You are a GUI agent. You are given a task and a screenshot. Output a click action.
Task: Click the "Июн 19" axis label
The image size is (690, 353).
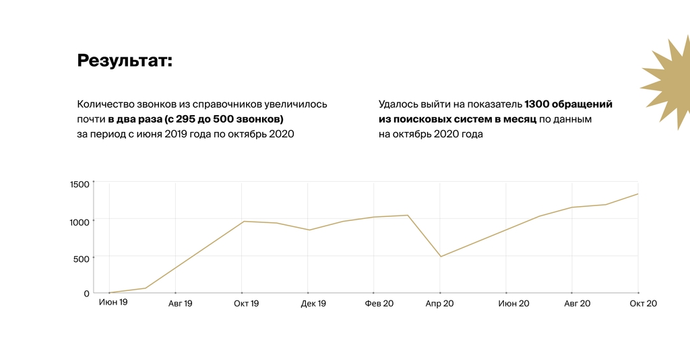click(x=113, y=303)
